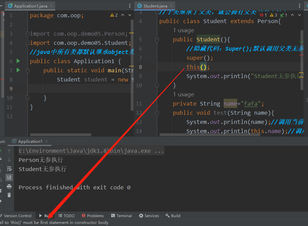The image size is (308, 226).
Task: Click red error stripe mark in Student.java
Action: coord(301,55)
